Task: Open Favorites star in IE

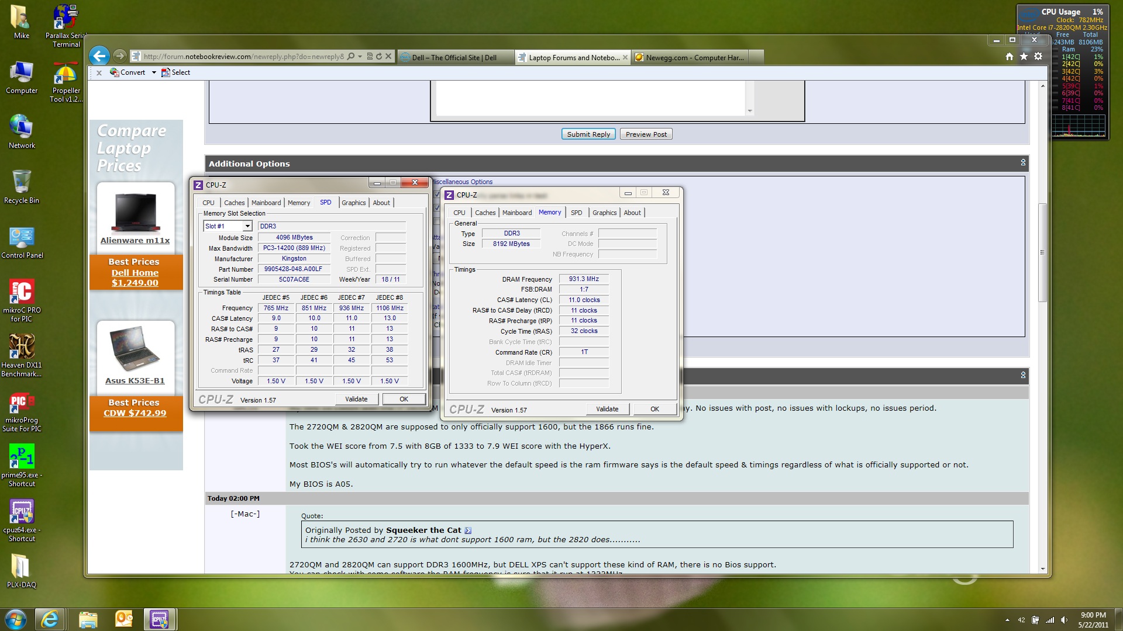Action: pyautogui.click(x=1024, y=57)
